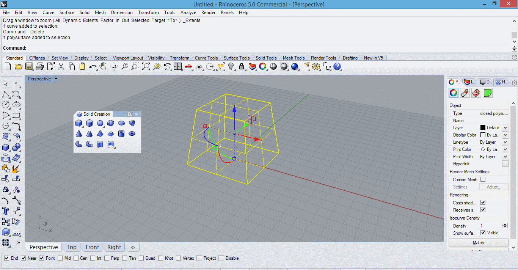Click the New file icon
Viewport: 518px width, 270px height.
coord(8,67)
